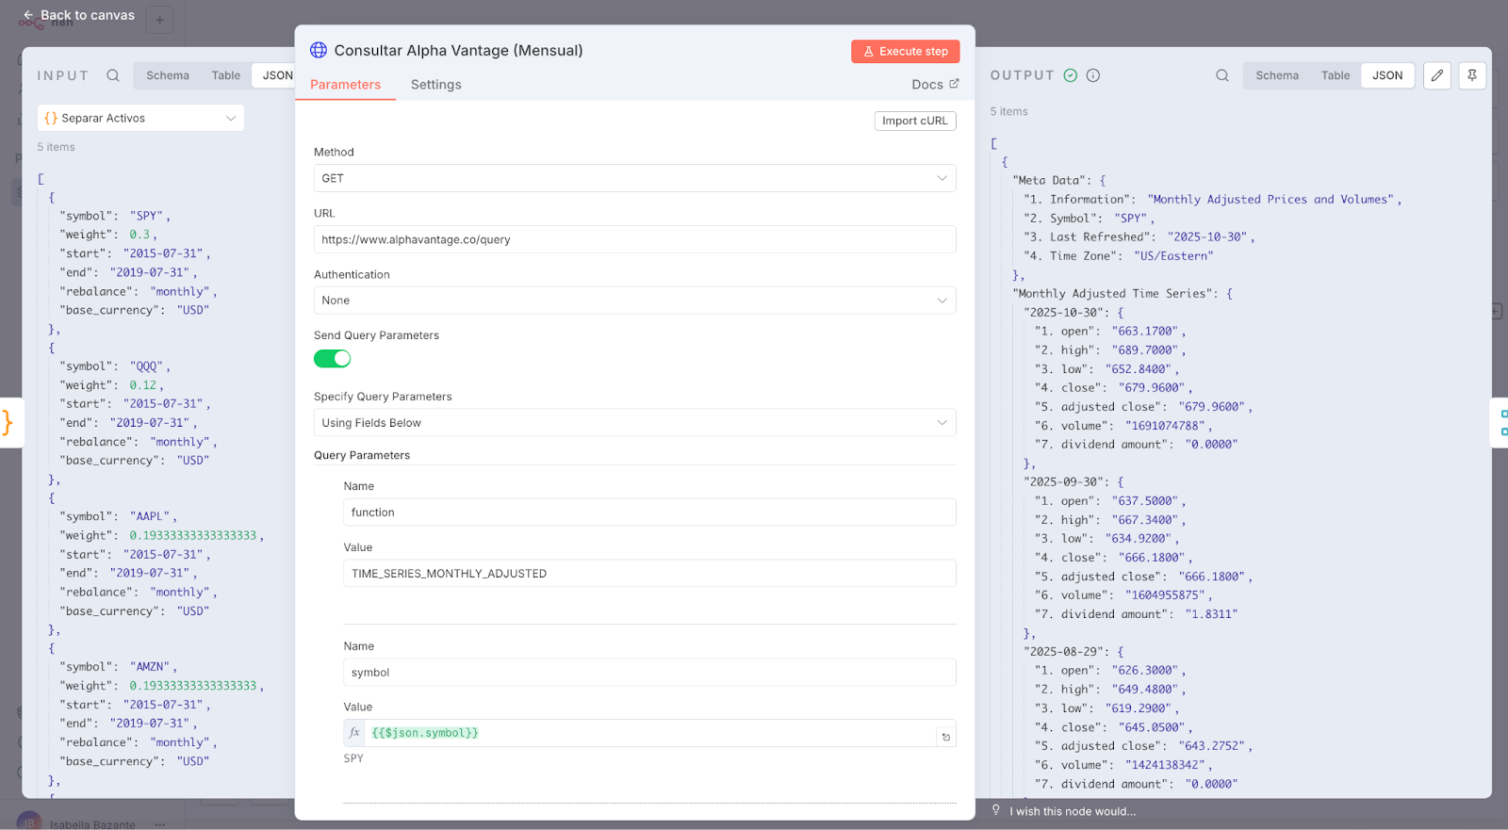1508x830 pixels.
Task: Open Specify Query Parameters dropdown
Action: tap(634, 423)
